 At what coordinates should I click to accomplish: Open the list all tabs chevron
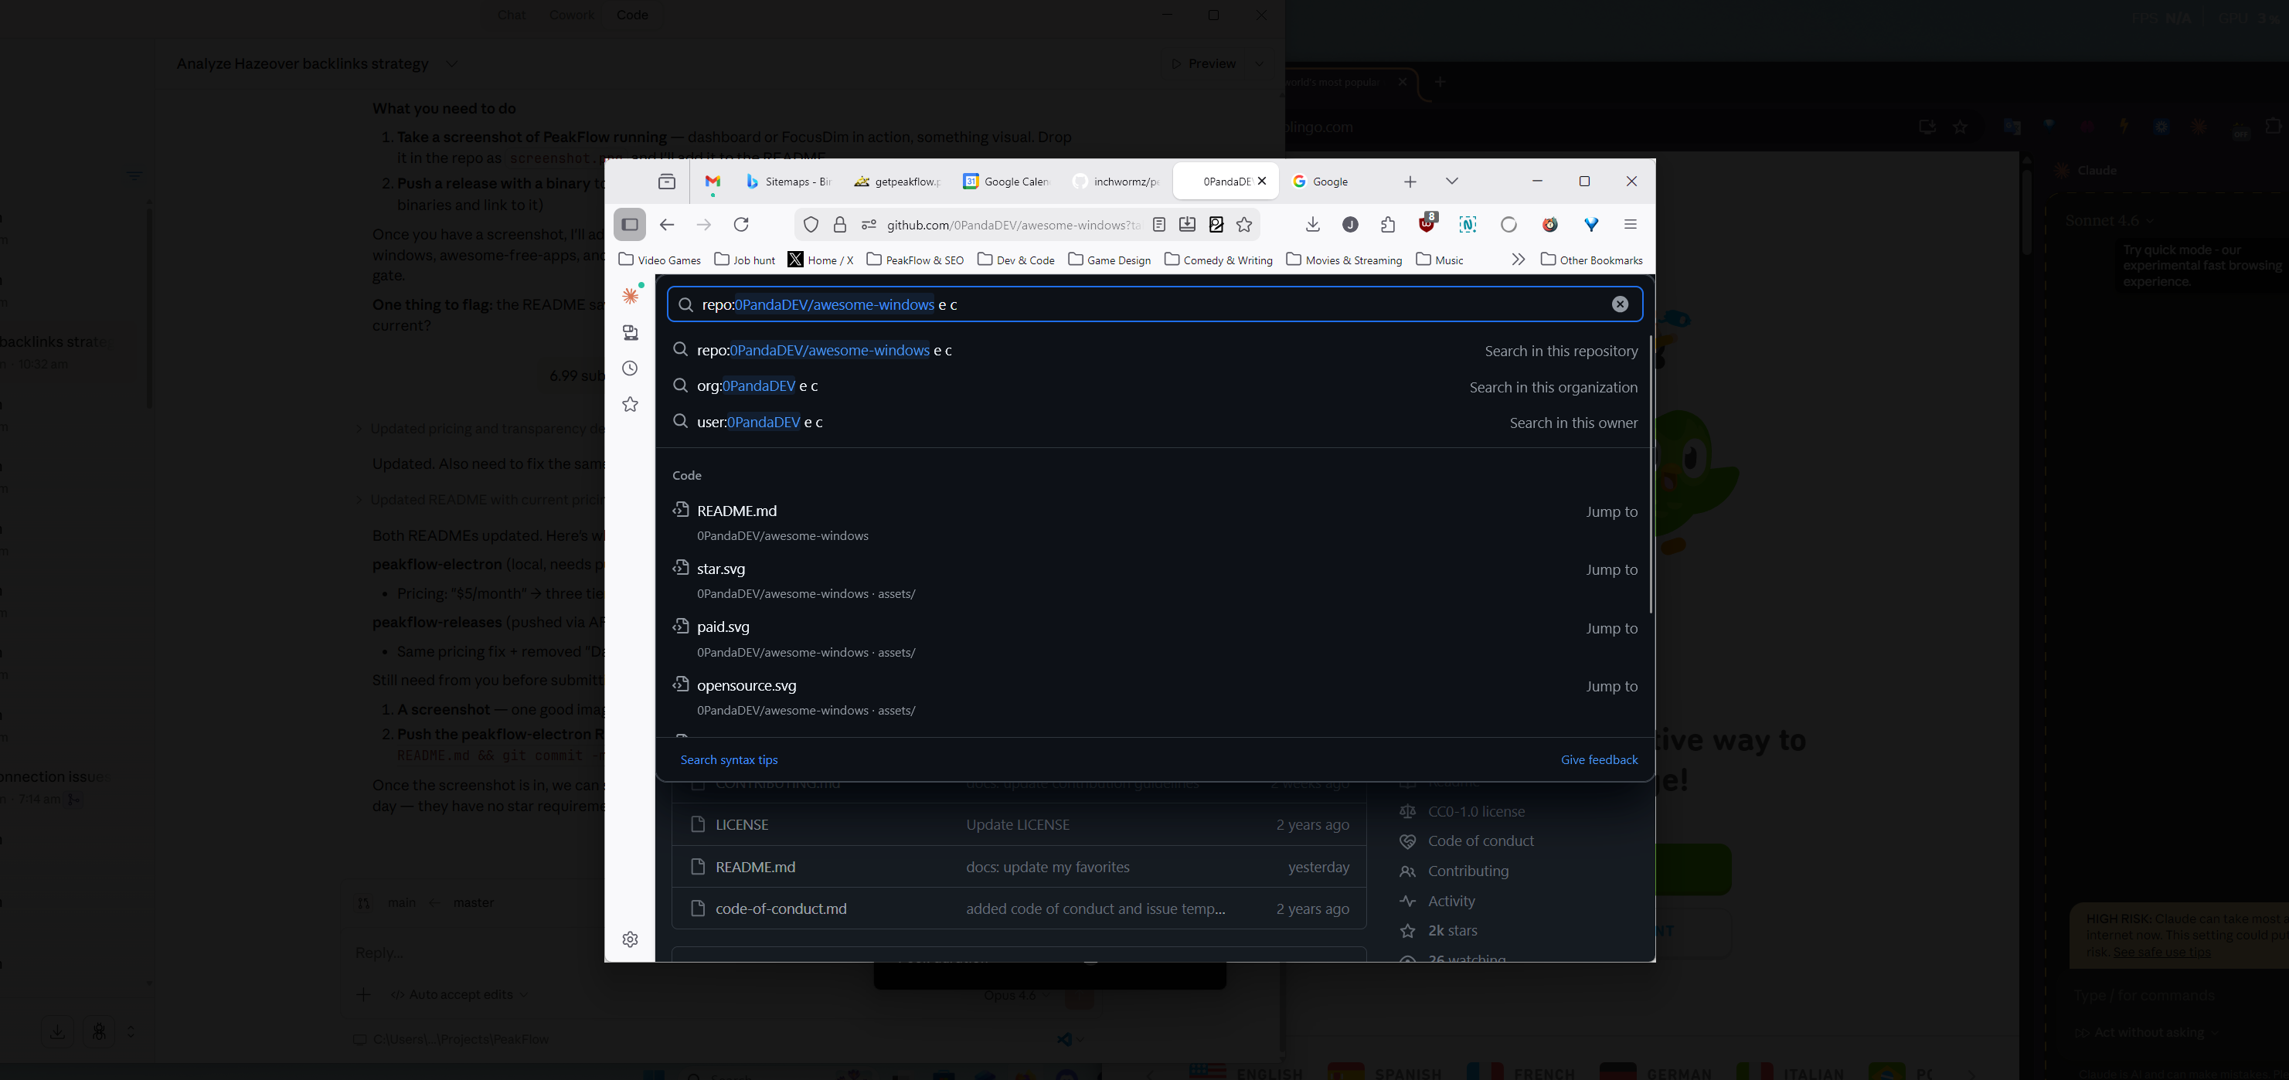(1452, 182)
